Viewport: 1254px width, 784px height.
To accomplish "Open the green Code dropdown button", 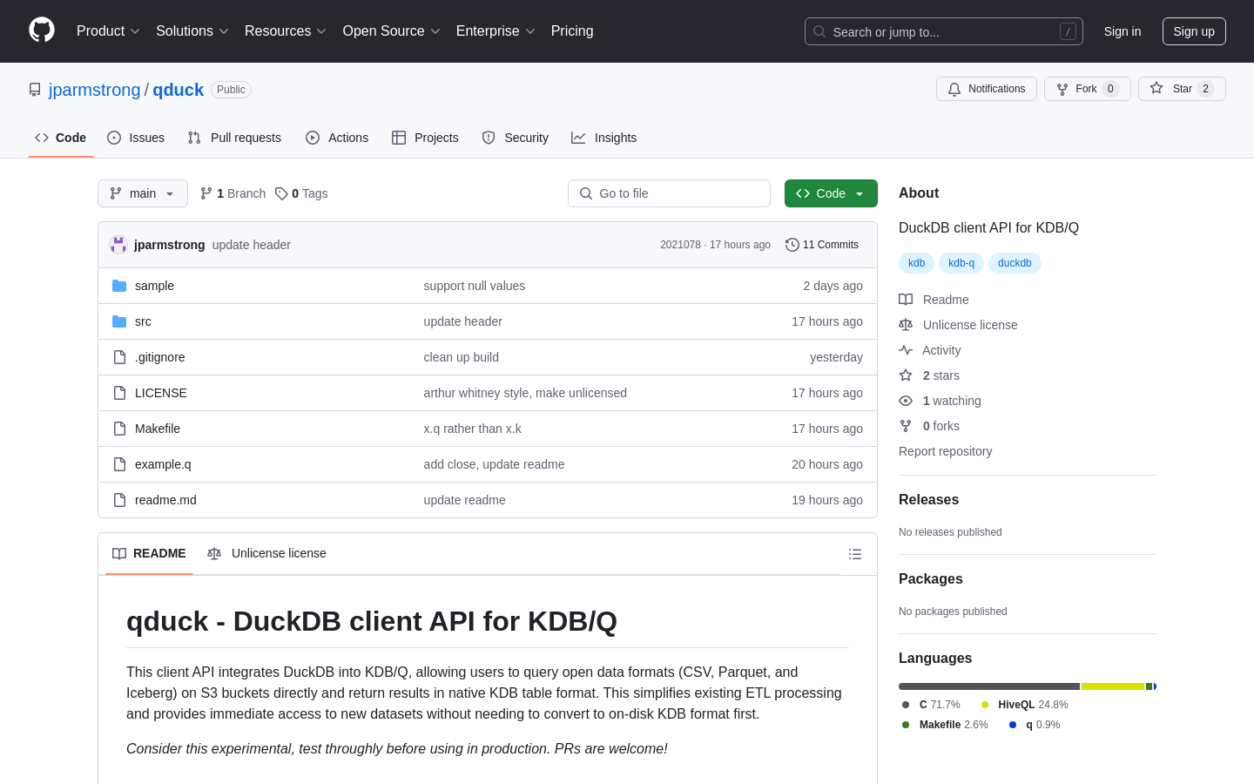I will coord(831,193).
